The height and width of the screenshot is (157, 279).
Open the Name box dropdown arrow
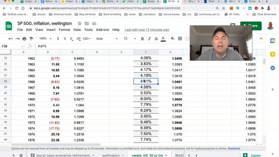[x=23, y=47]
